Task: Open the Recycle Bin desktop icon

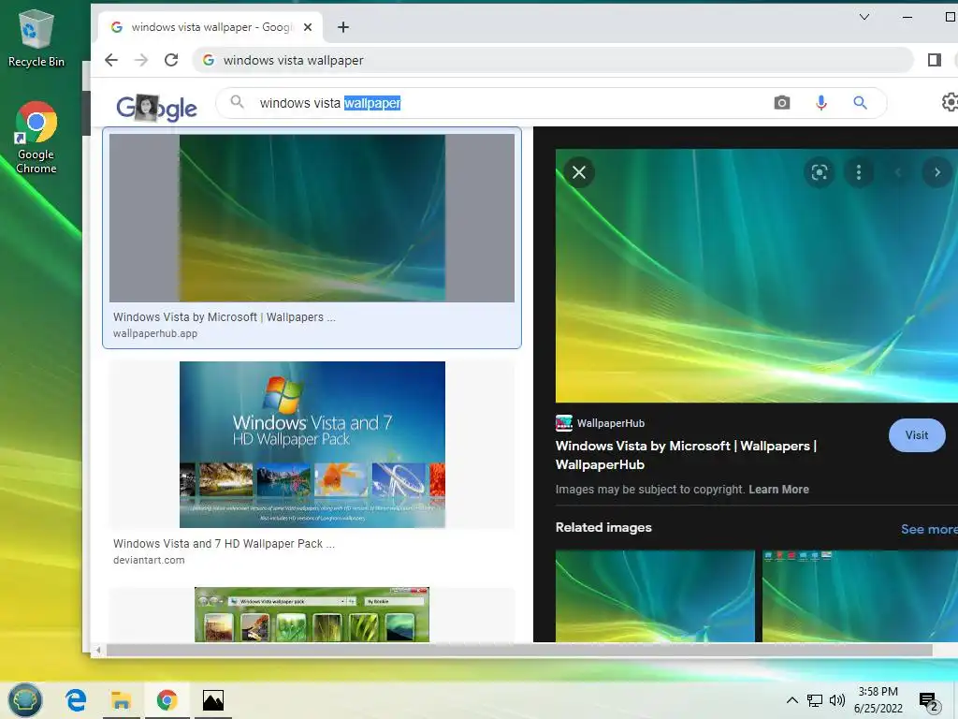Action: (x=36, y=37)
